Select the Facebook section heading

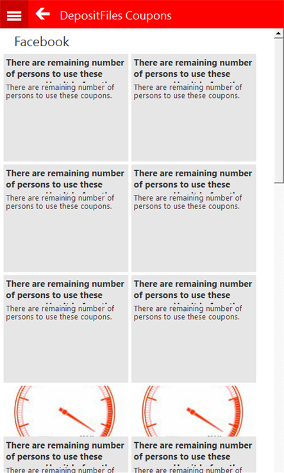point(42,42)
